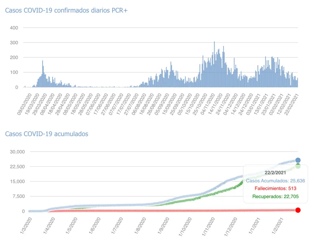Click the red Fallecimientos endpoint marker
This screenshot has height=243, width=313.
click(298, 210)
